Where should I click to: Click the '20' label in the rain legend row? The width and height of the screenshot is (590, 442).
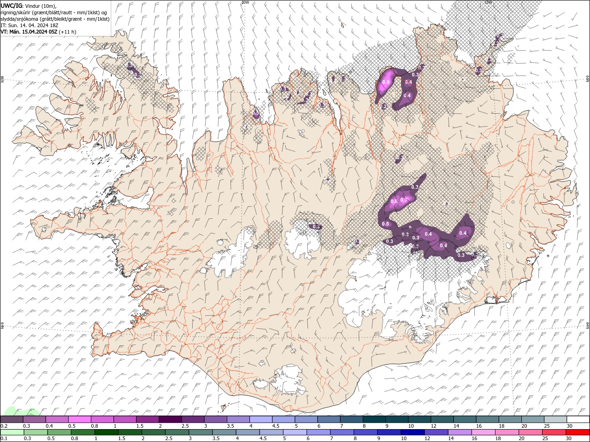[x=522, y=438]
